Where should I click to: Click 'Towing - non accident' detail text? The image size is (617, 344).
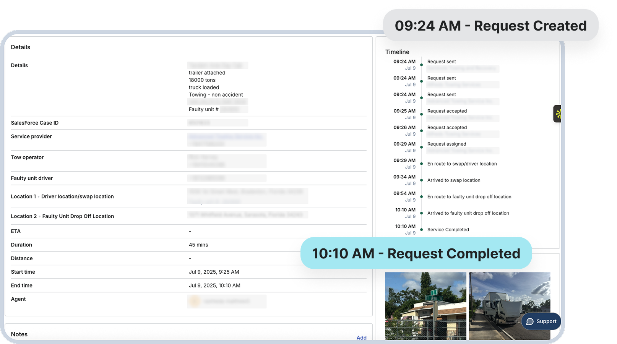pos(216,95)
